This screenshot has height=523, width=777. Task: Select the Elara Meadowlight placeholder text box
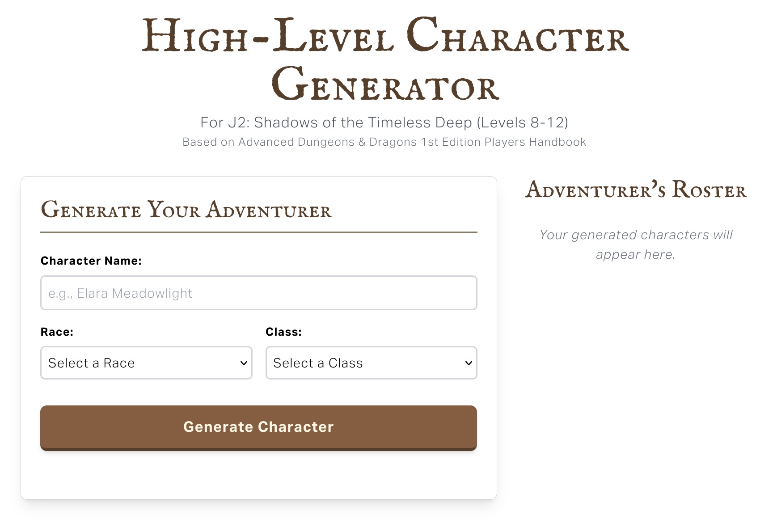click(x=258, y=293)
